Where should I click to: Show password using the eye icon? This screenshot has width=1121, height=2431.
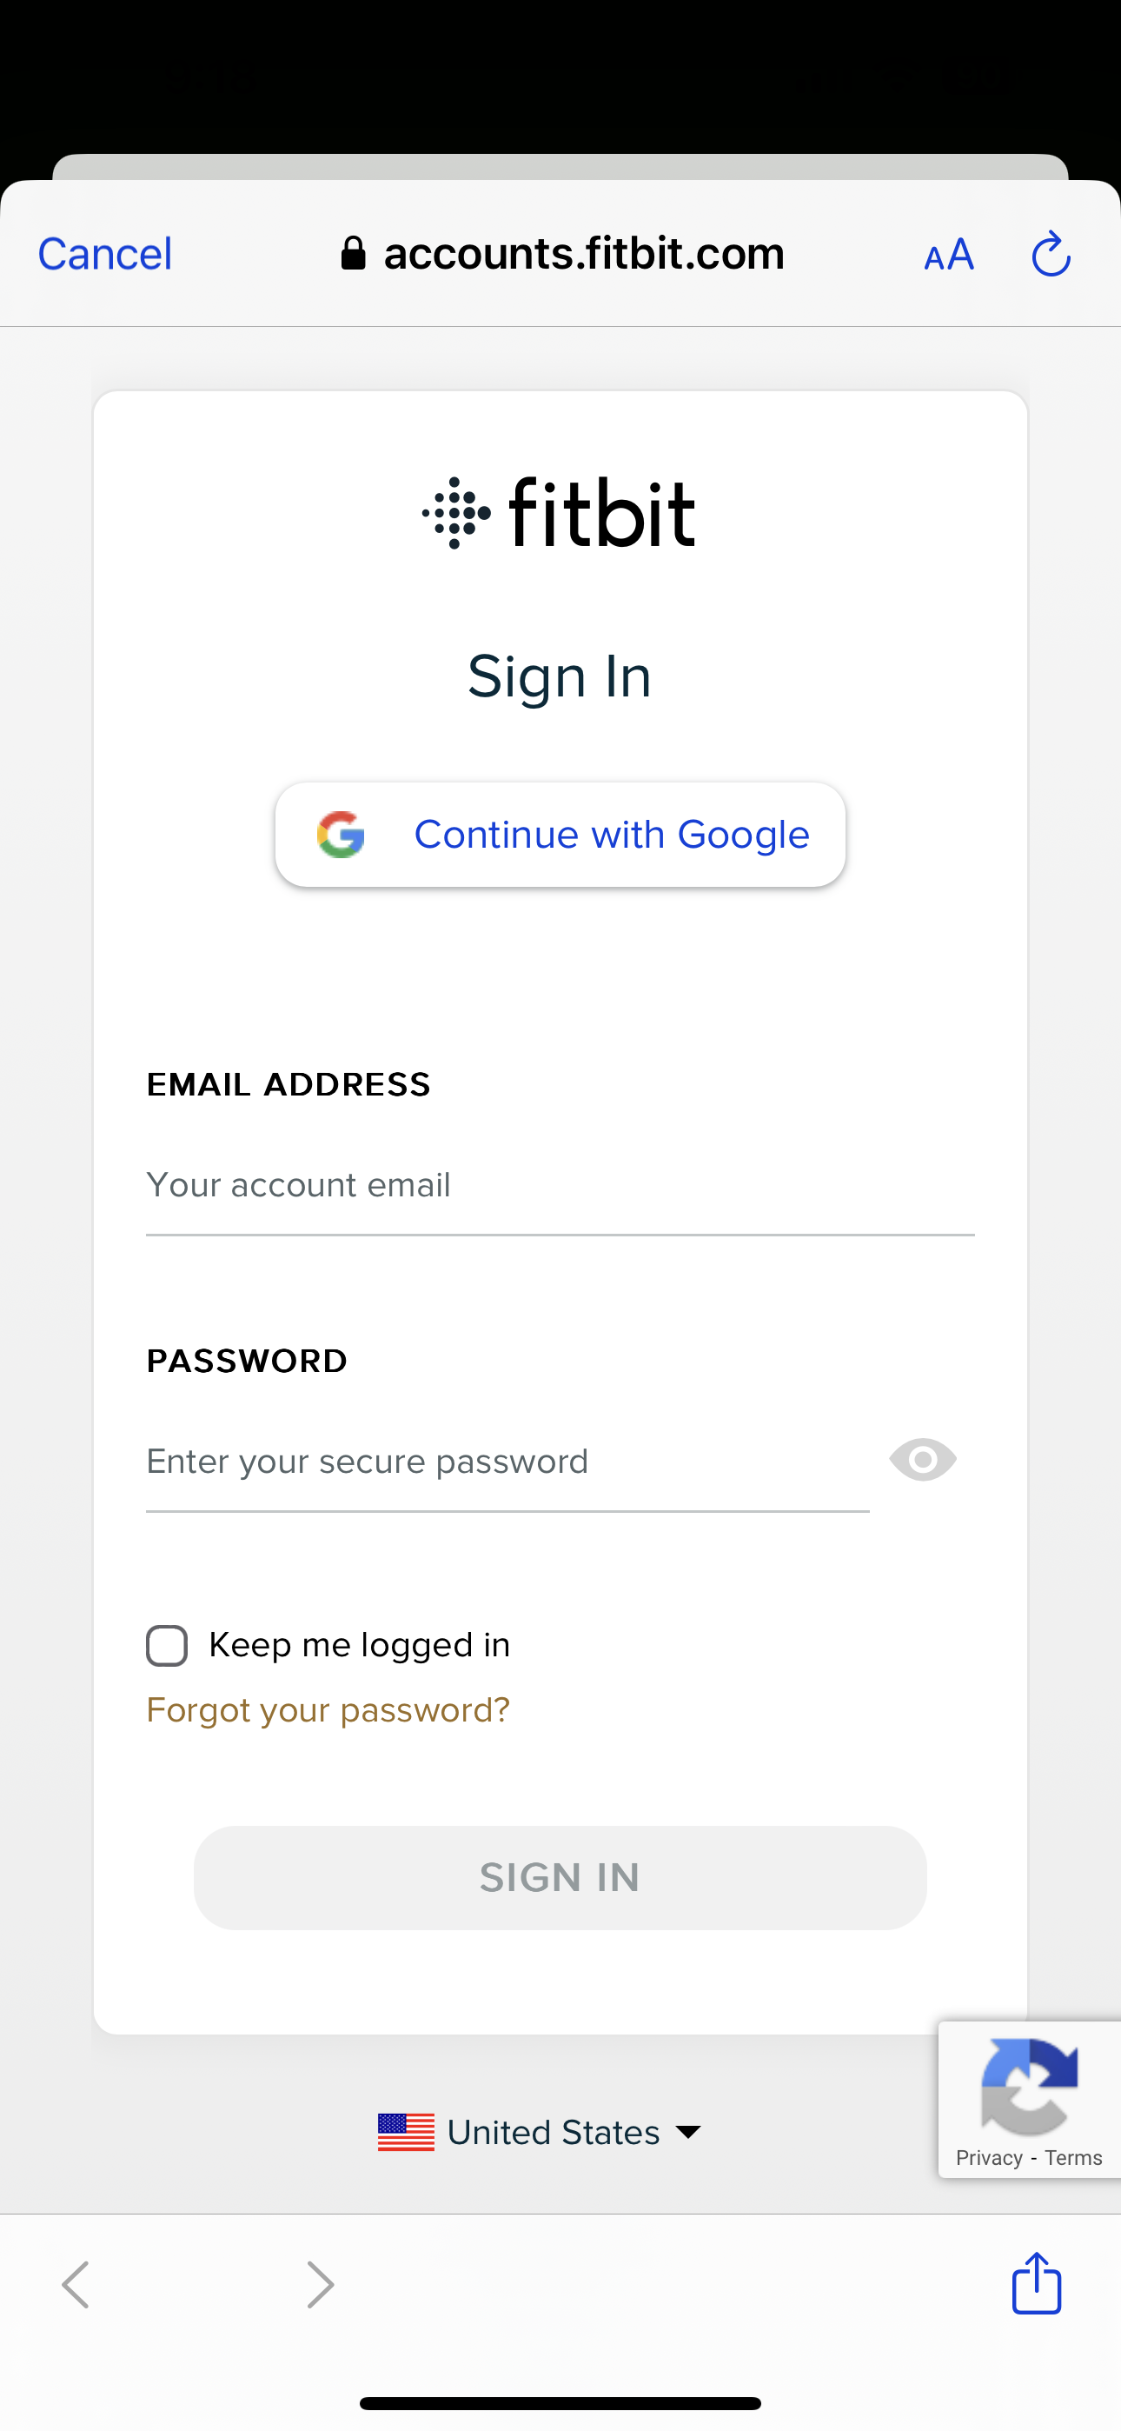[x=923, y=1460]
